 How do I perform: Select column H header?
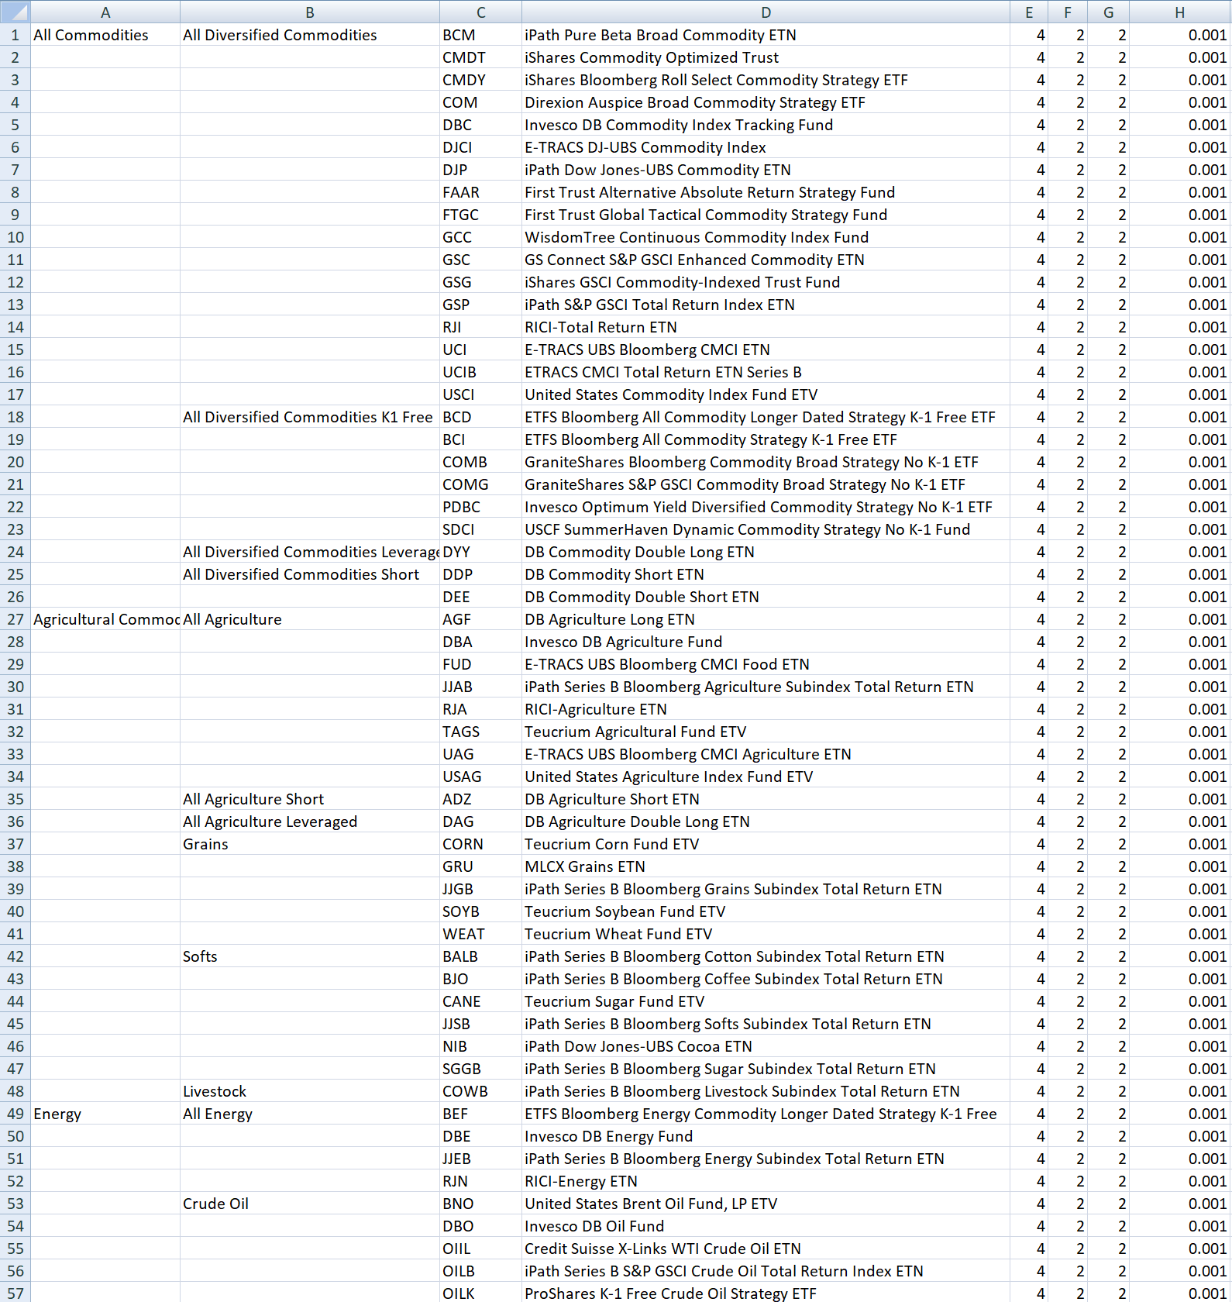1179,12
